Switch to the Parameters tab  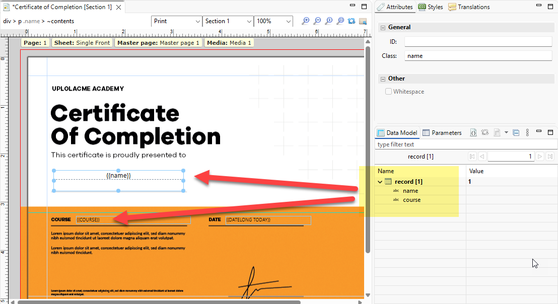[x=442, y=133]
